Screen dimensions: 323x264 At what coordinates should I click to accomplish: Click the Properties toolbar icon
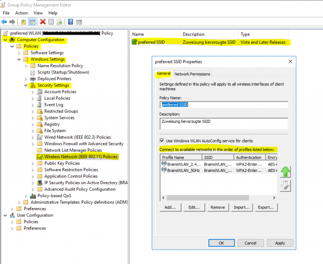[x=51, y=21]
